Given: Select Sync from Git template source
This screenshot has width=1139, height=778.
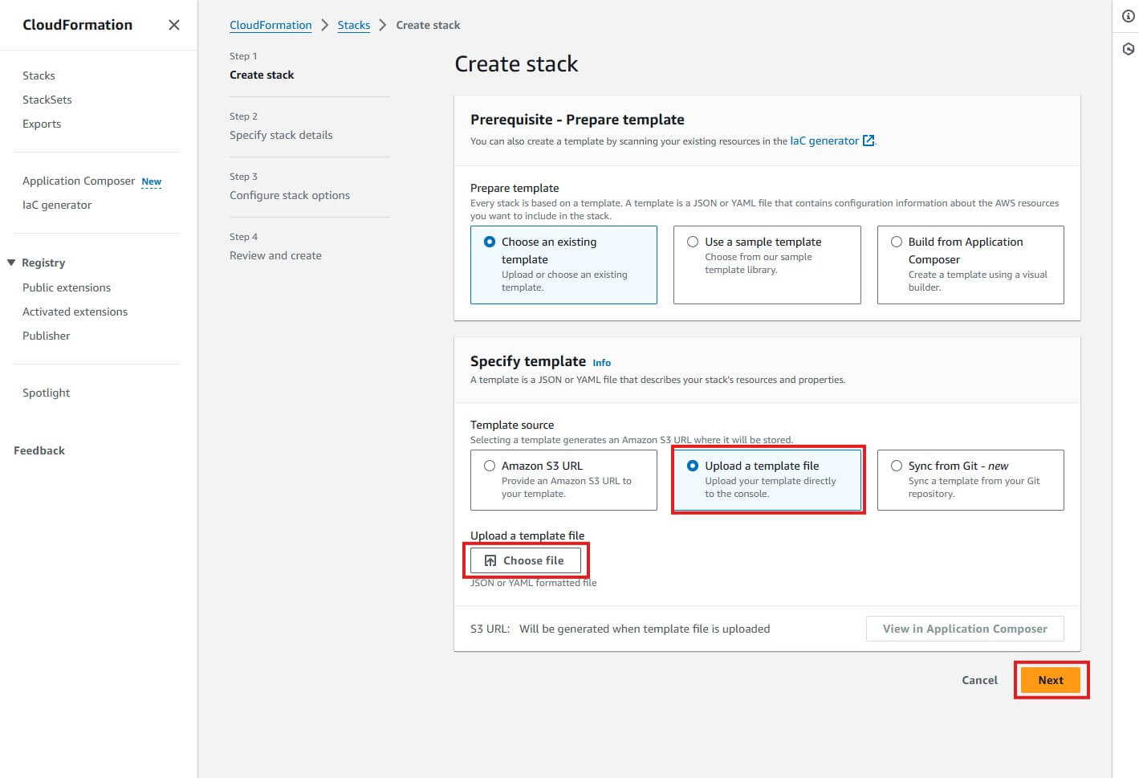Looking at the screenshot, I should coord(970,480).
